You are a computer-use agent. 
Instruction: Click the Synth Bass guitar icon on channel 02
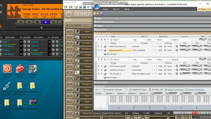point(77,37)
